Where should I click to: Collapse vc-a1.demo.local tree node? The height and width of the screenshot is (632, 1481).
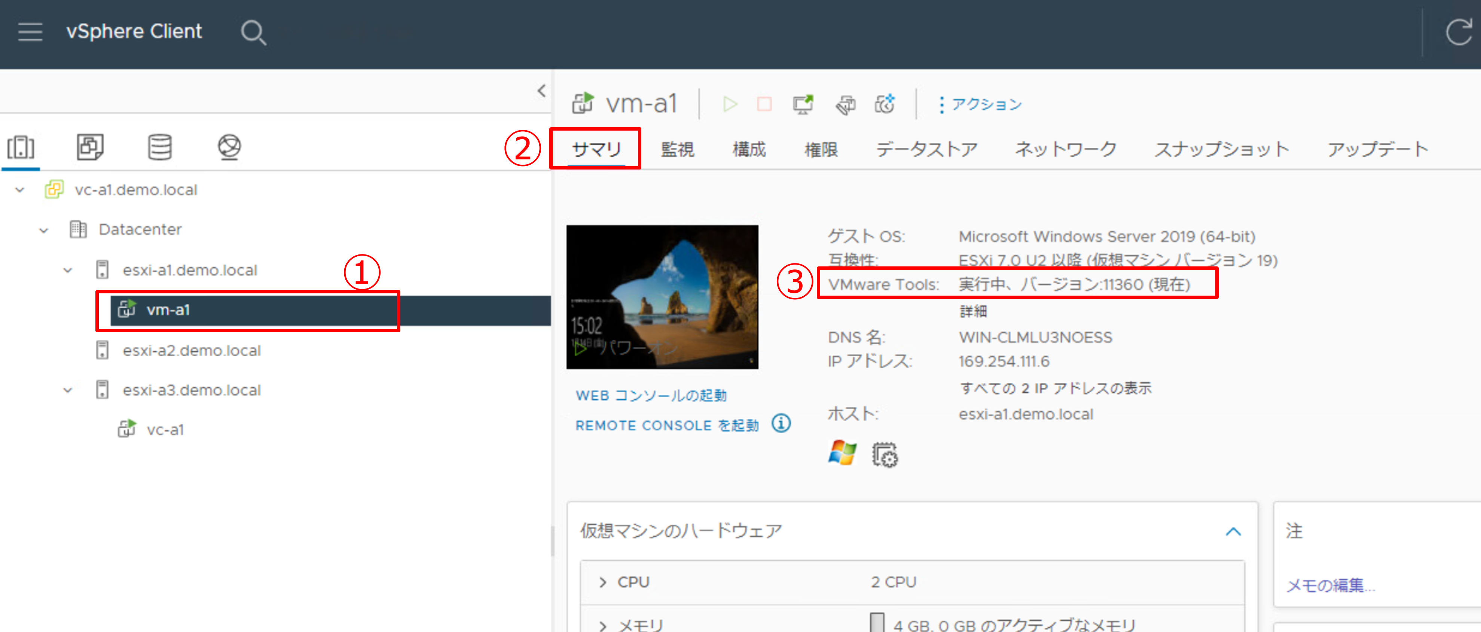(20, 190)
